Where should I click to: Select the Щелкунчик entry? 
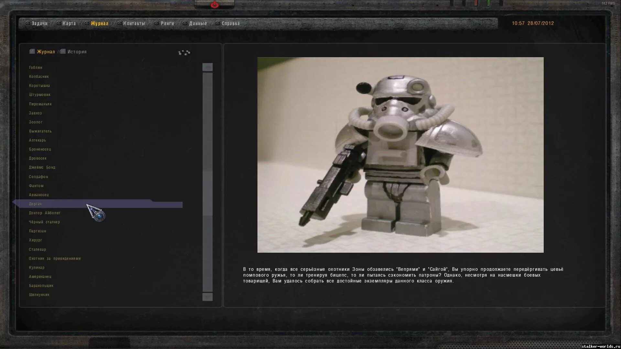(39, 295)
